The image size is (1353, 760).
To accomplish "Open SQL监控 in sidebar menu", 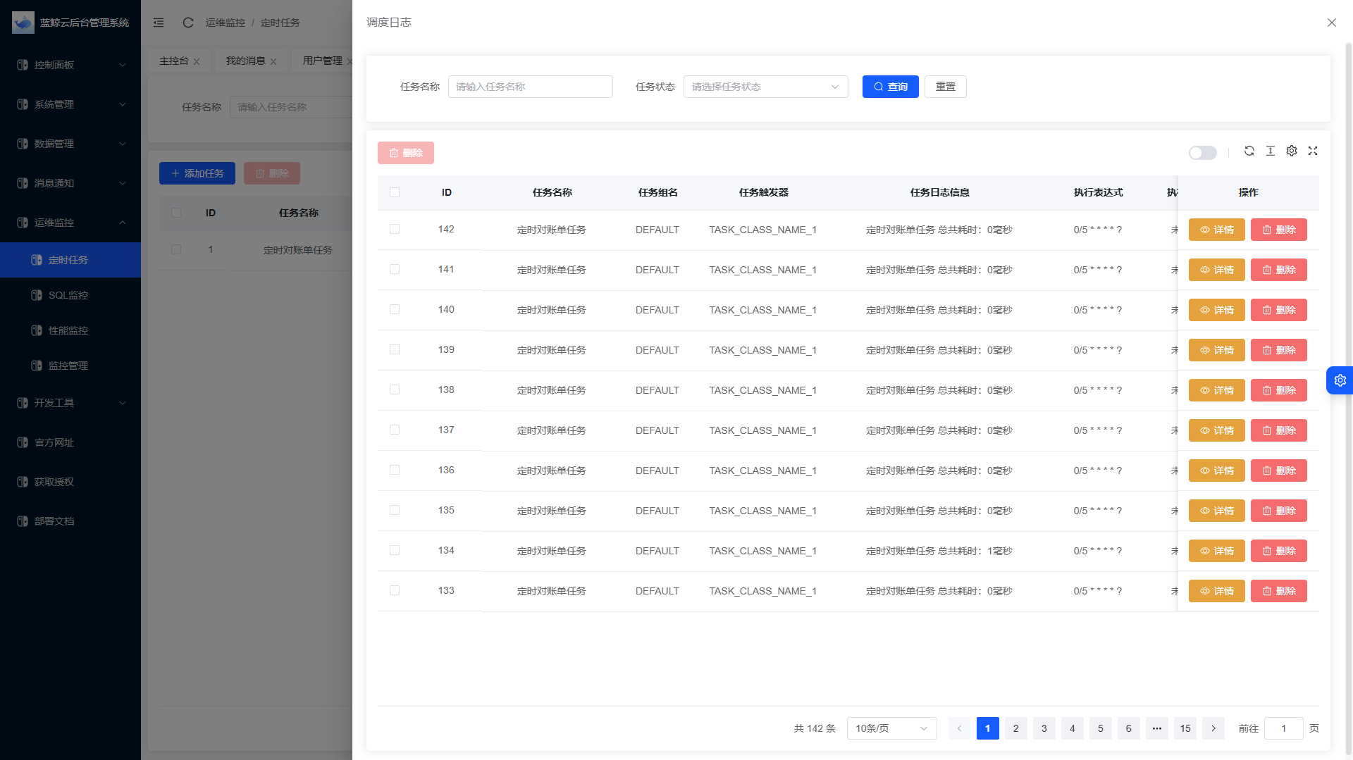I will (68, 295).
